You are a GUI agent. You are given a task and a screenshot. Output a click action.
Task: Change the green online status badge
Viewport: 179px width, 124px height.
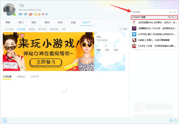coord(14,14)
